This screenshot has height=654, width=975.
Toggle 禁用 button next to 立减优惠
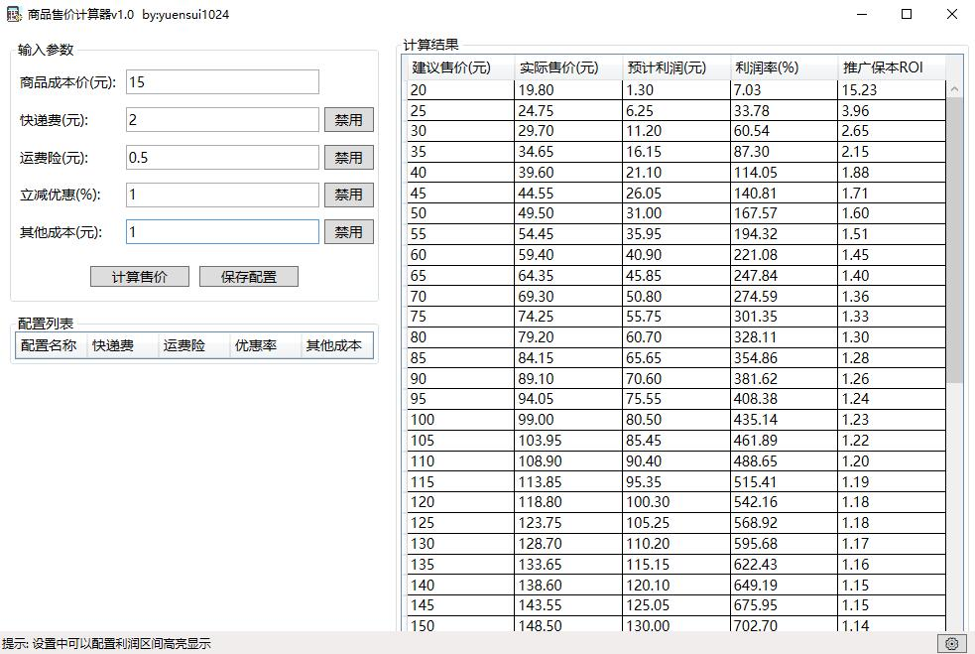[348, 195]
